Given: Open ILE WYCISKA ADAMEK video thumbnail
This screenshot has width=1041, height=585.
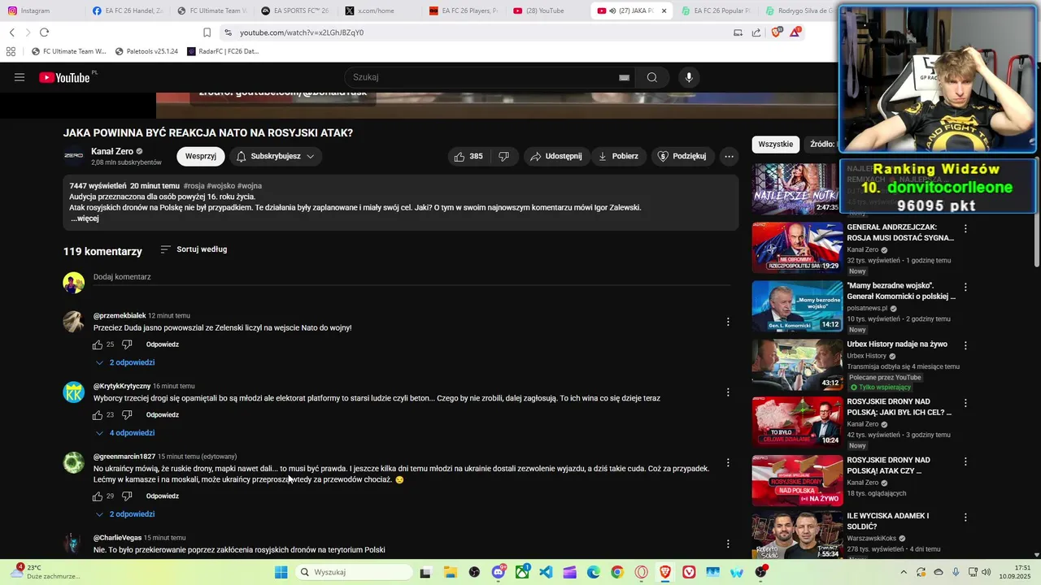Looking at the screenshot, I should pos(797,536).
